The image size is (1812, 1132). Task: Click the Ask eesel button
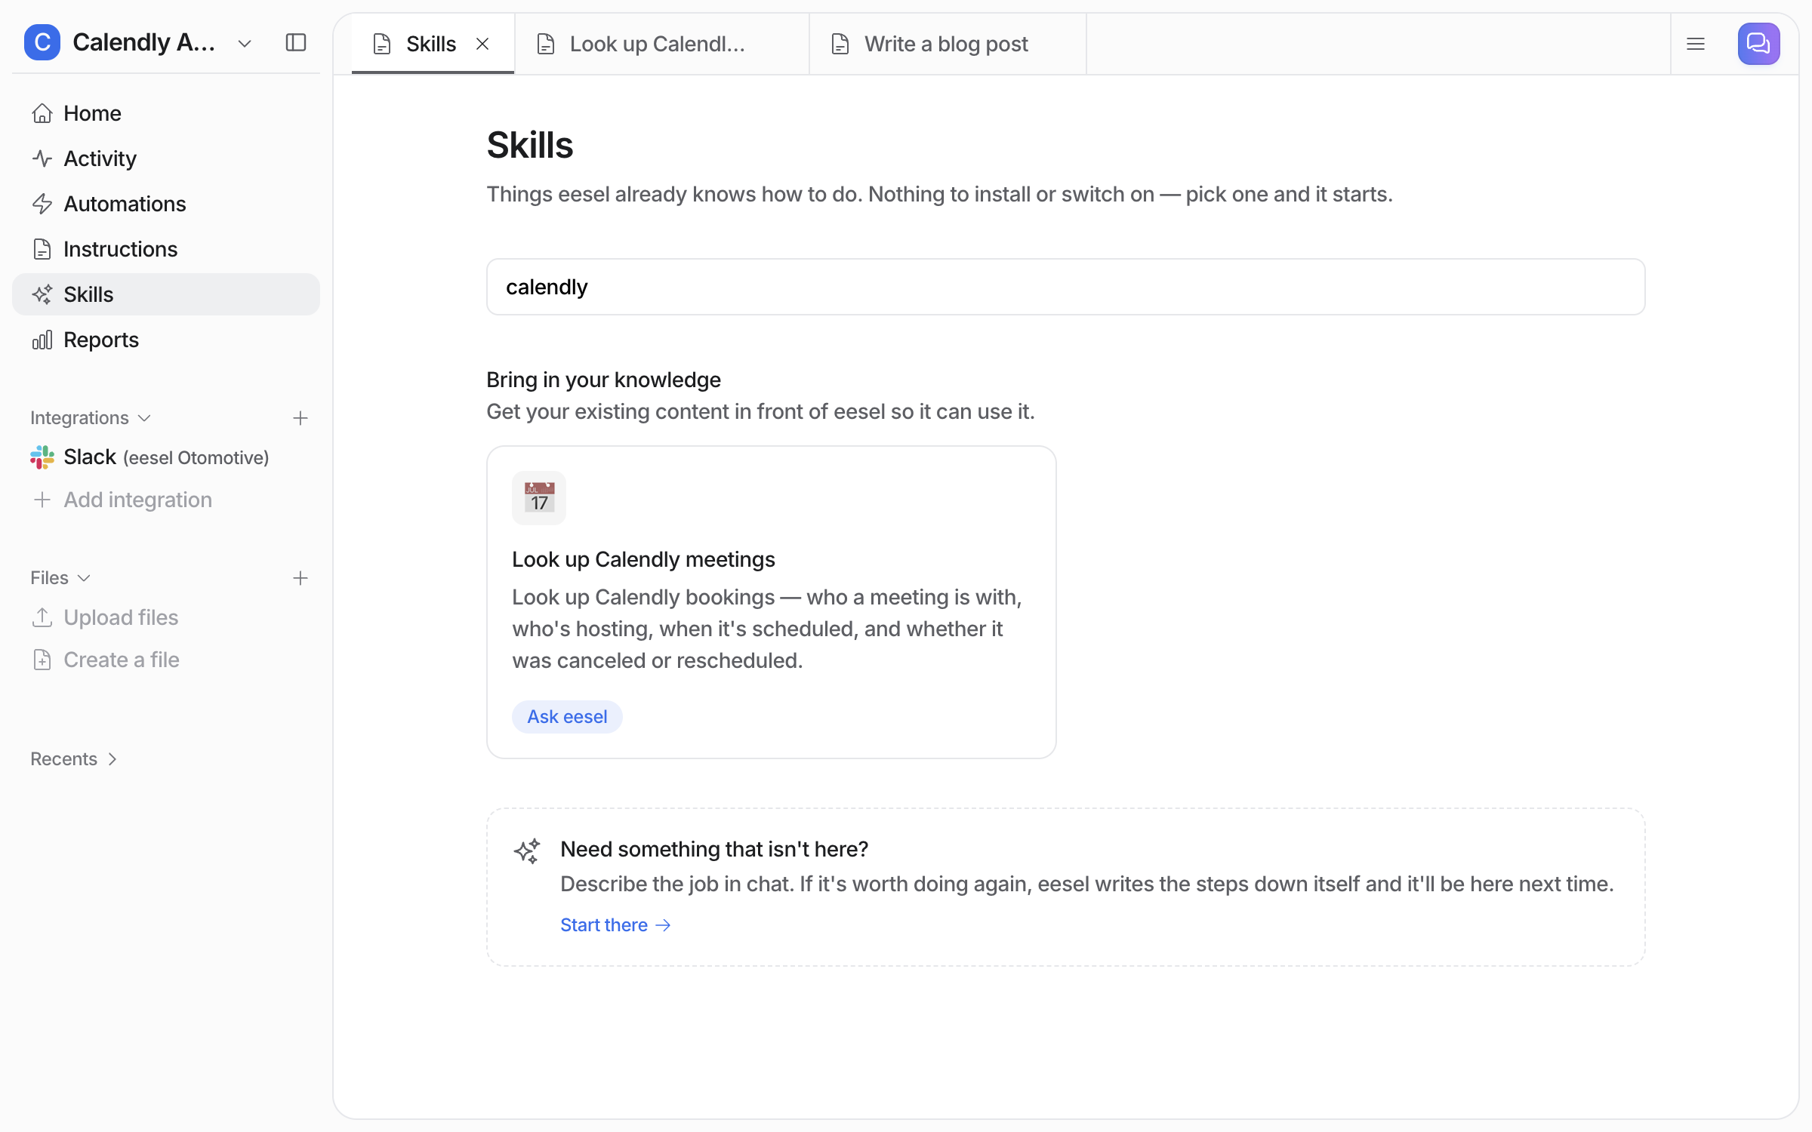[567, 717]
